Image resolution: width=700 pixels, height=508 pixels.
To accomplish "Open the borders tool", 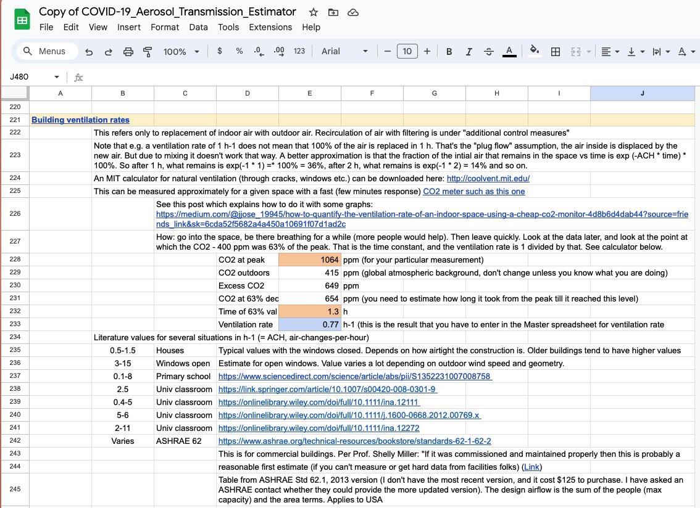I will pyautogui.click(x=556, y=52).
